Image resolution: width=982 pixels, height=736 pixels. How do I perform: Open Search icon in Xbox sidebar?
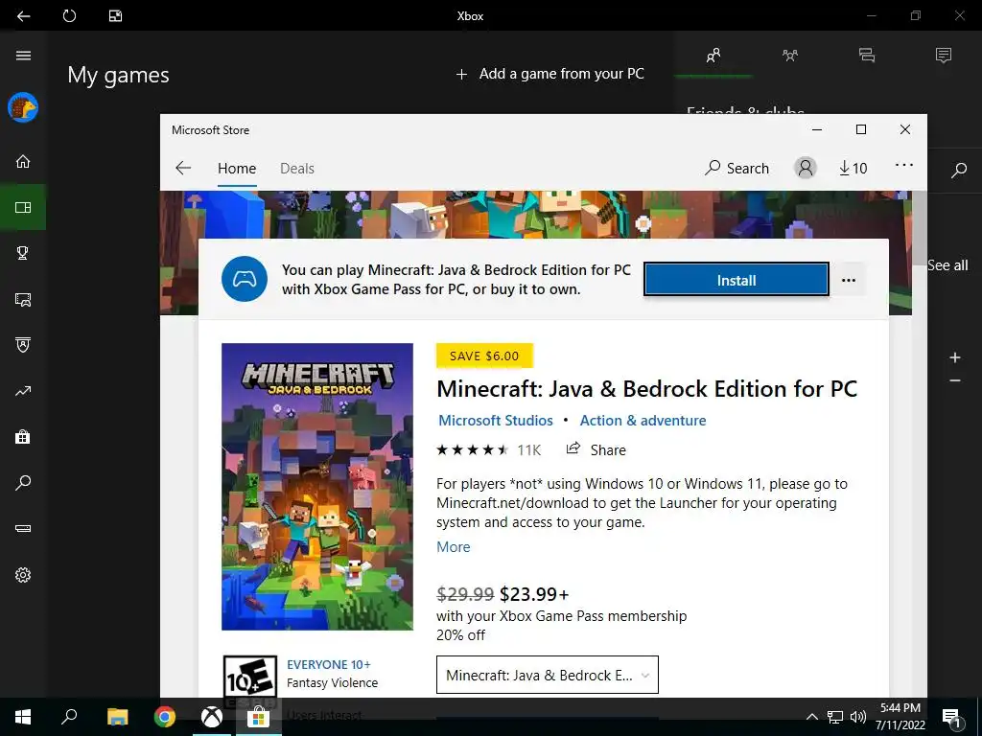(23, 483)
